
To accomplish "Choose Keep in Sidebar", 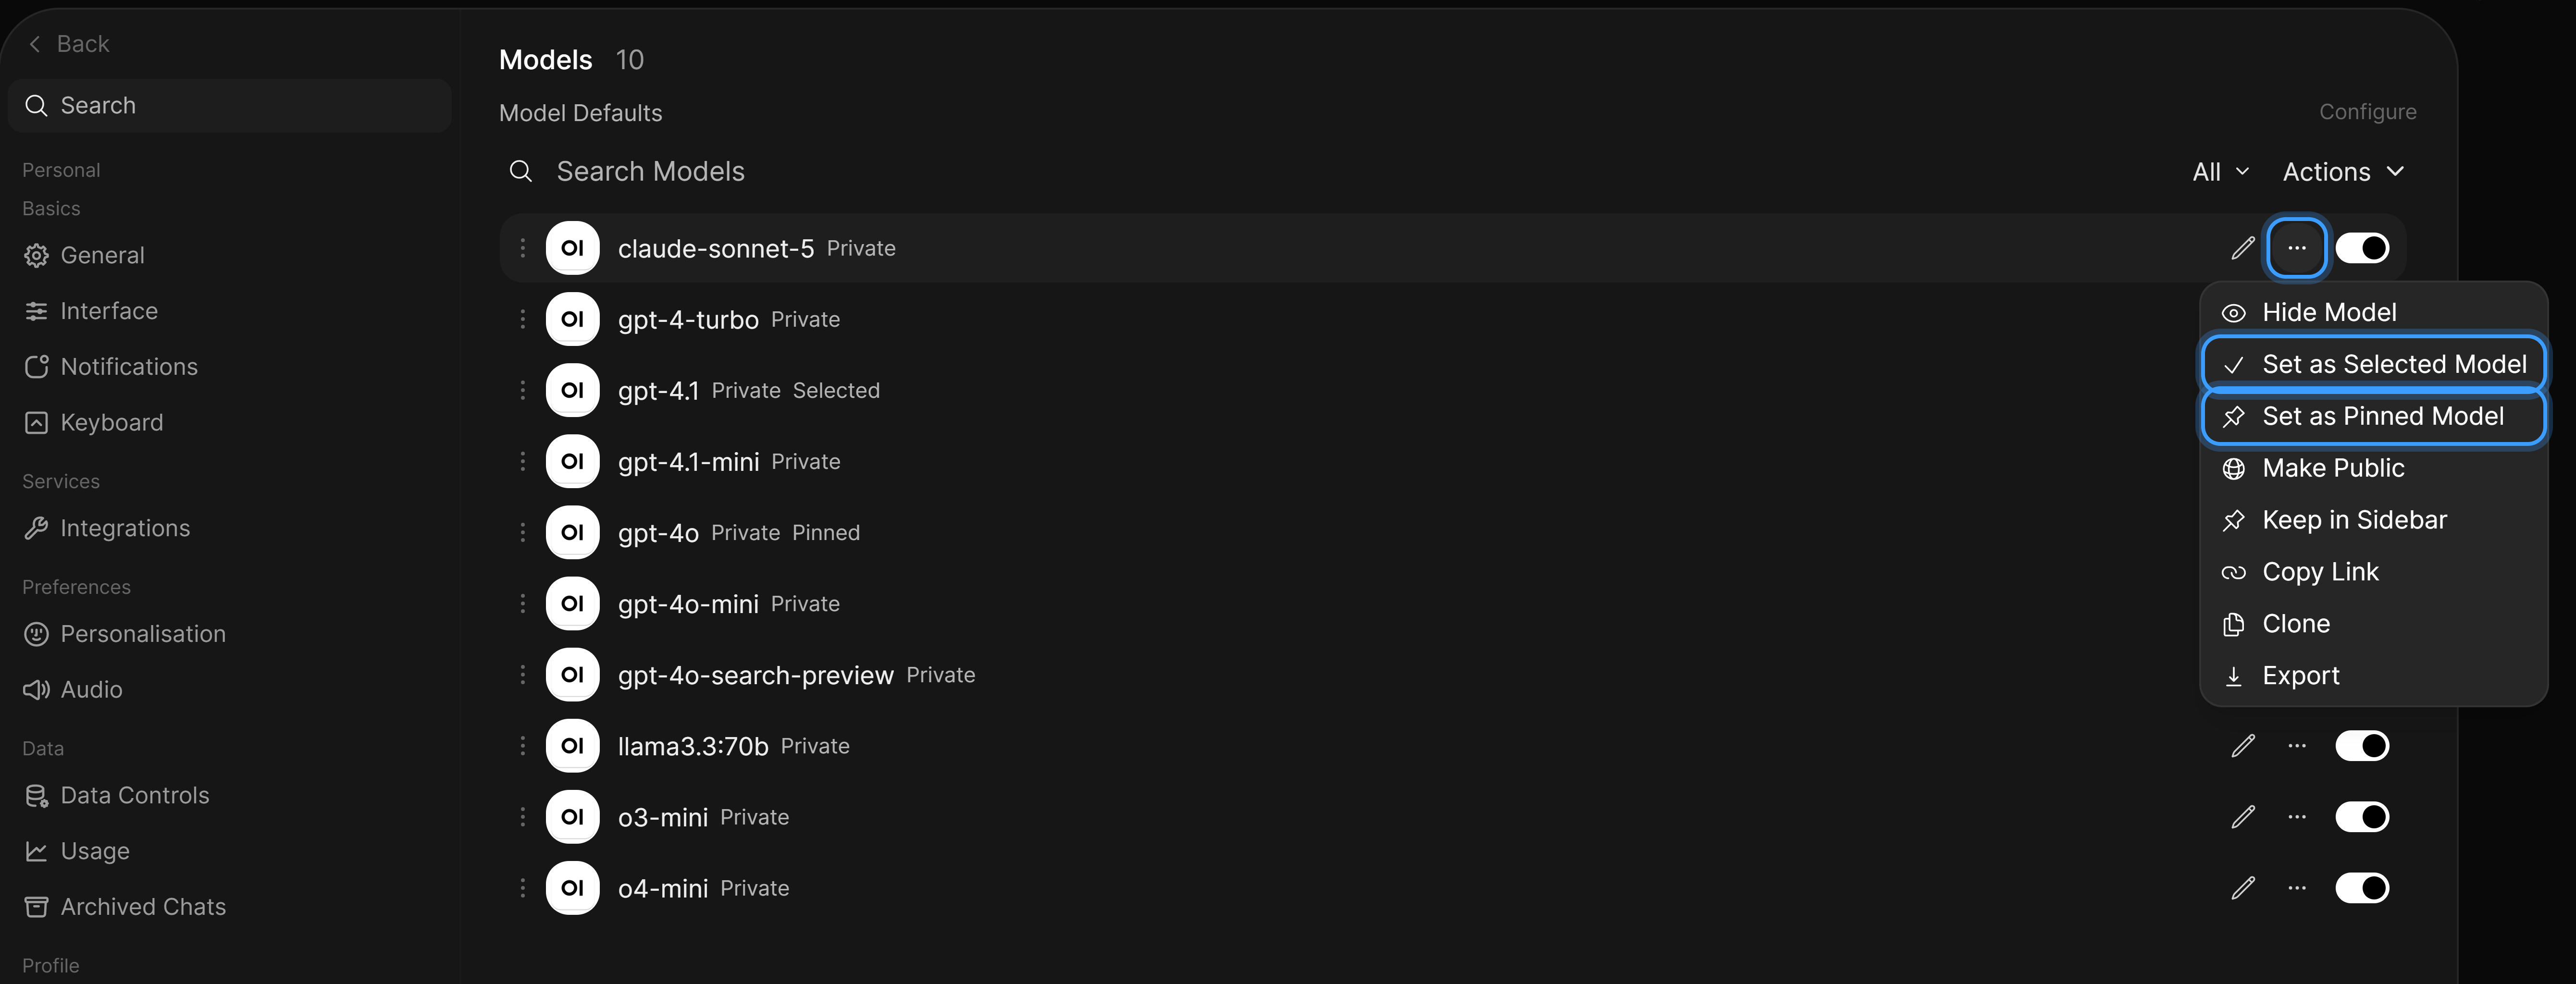I will [x=2373, y=521].
